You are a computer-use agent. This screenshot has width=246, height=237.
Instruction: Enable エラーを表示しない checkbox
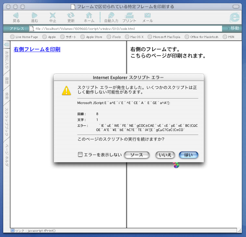(80, 154)
